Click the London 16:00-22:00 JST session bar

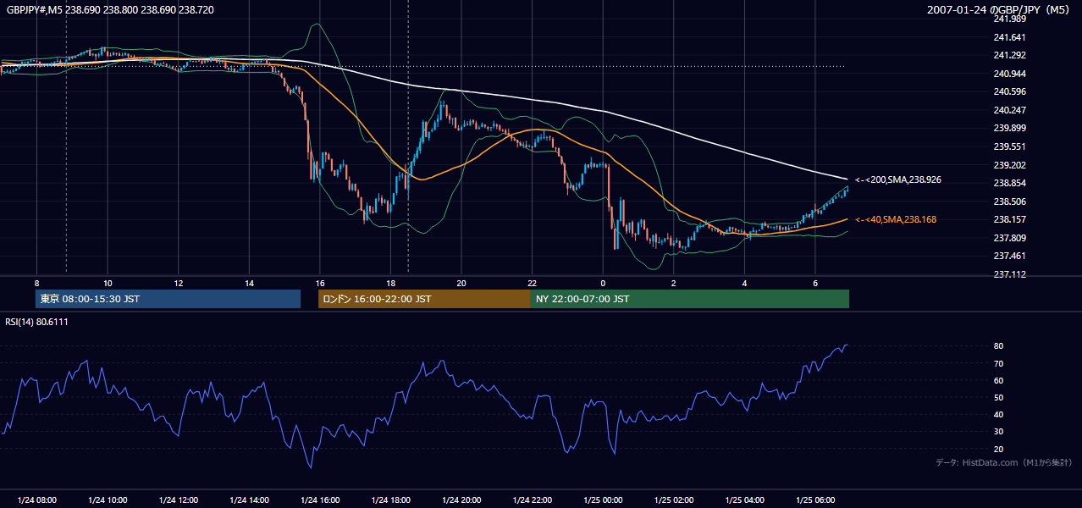click(x=424, y=299)
